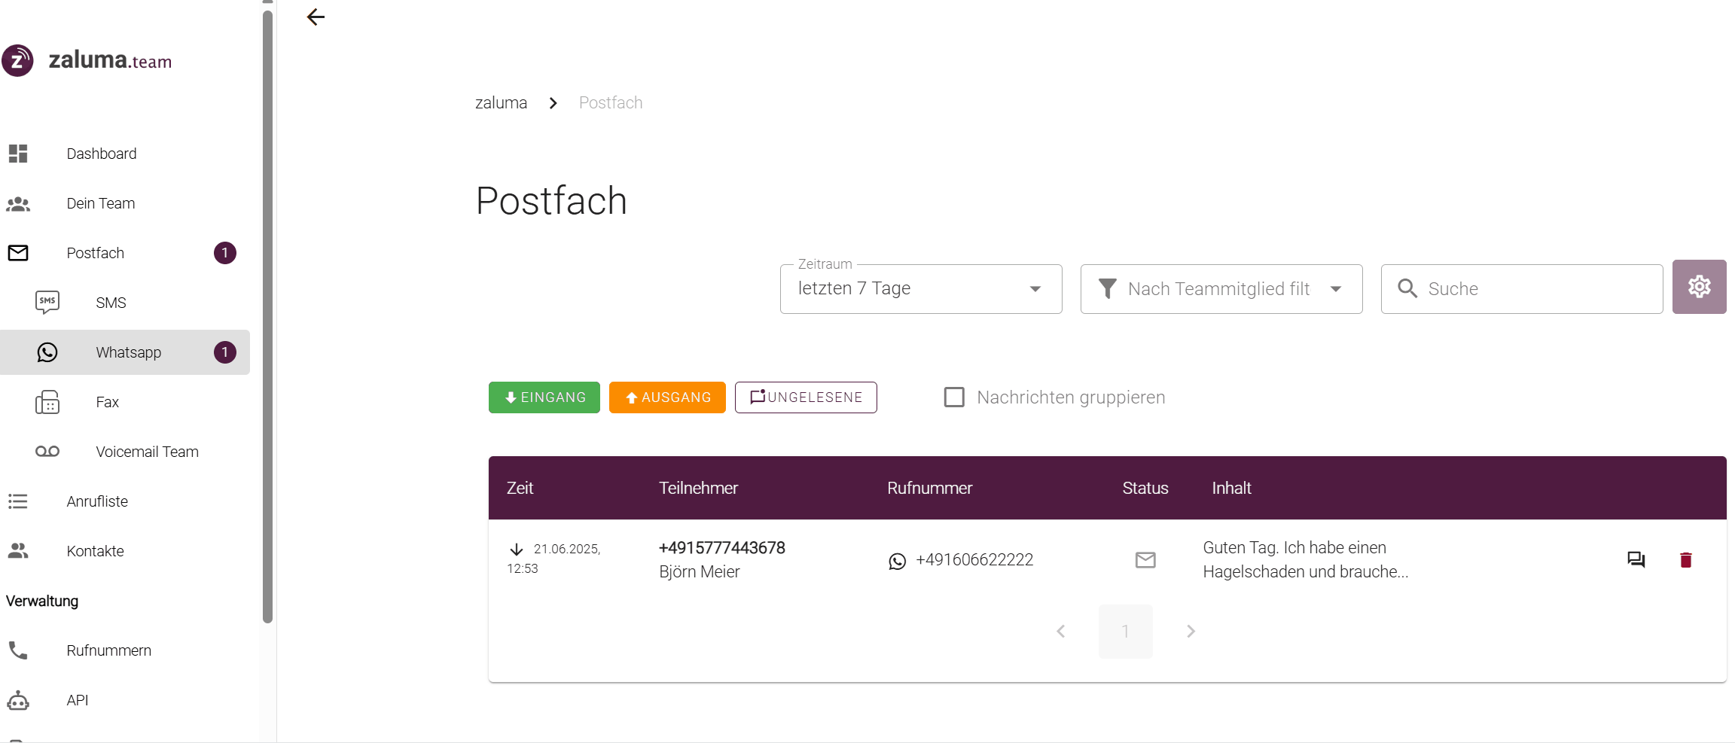Click the Rufnummern phone icon
1735x743 pixels.
click(x=18, y=650)
